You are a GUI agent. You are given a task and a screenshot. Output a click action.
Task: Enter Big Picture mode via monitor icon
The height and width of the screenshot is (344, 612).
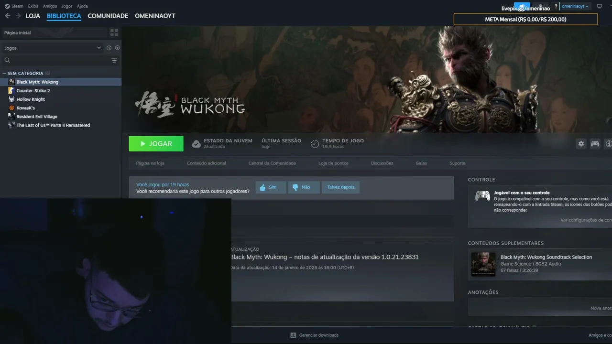pos(600,6)
